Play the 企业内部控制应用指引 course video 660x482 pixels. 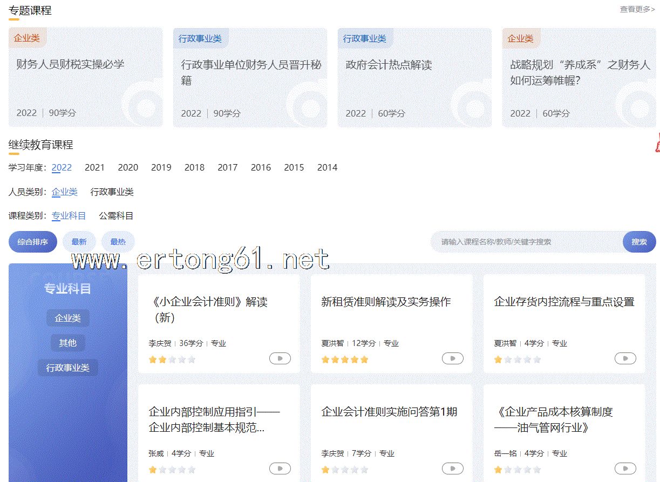point(280,469)
